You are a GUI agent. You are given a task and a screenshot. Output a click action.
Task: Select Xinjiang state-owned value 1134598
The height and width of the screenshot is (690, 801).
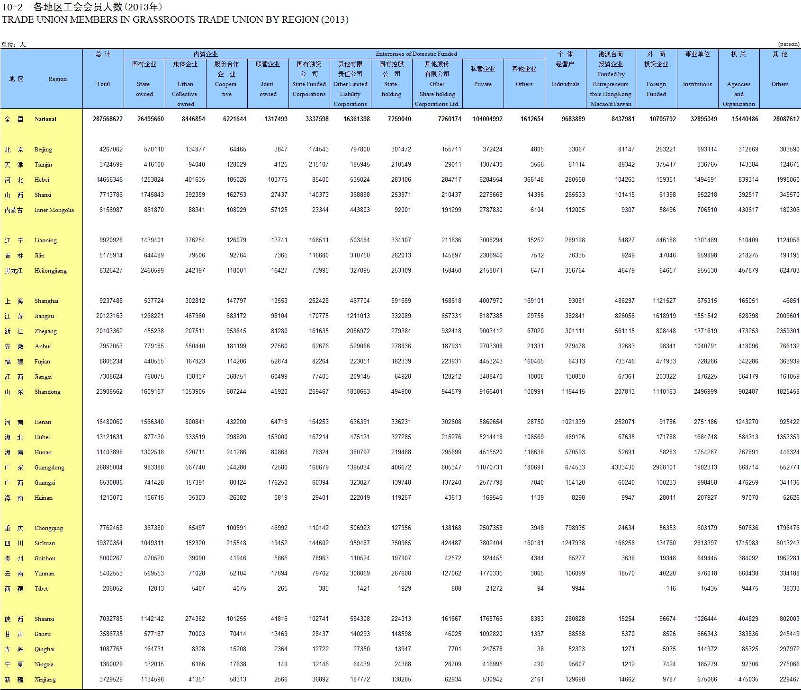[152, 680]
